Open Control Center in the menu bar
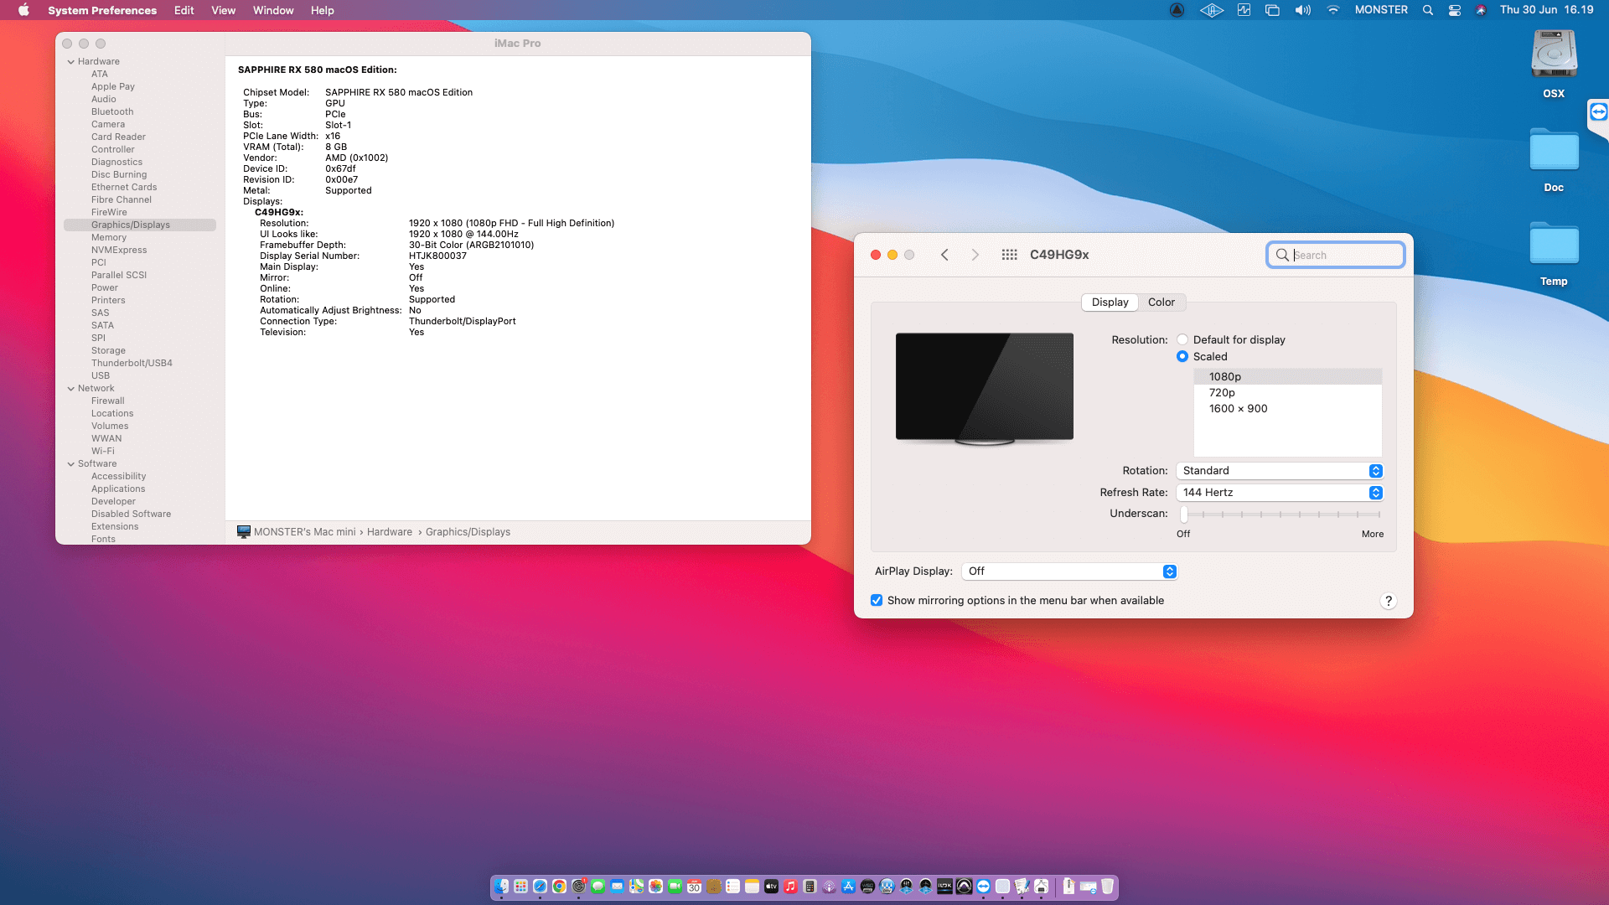The image size is (1609, 905). (x=1455, y=10)
